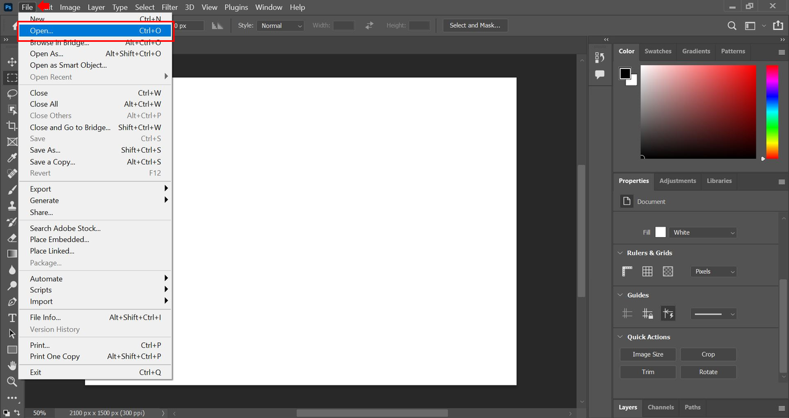789x418 pixels.
Task: Swap Width and Height arrows icon
Action: click(x=369, y=26)
